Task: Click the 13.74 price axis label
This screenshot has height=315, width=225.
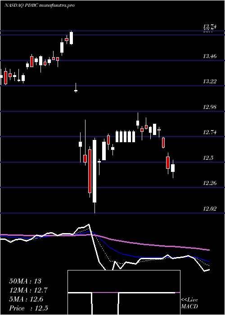Action: point(210,26)
